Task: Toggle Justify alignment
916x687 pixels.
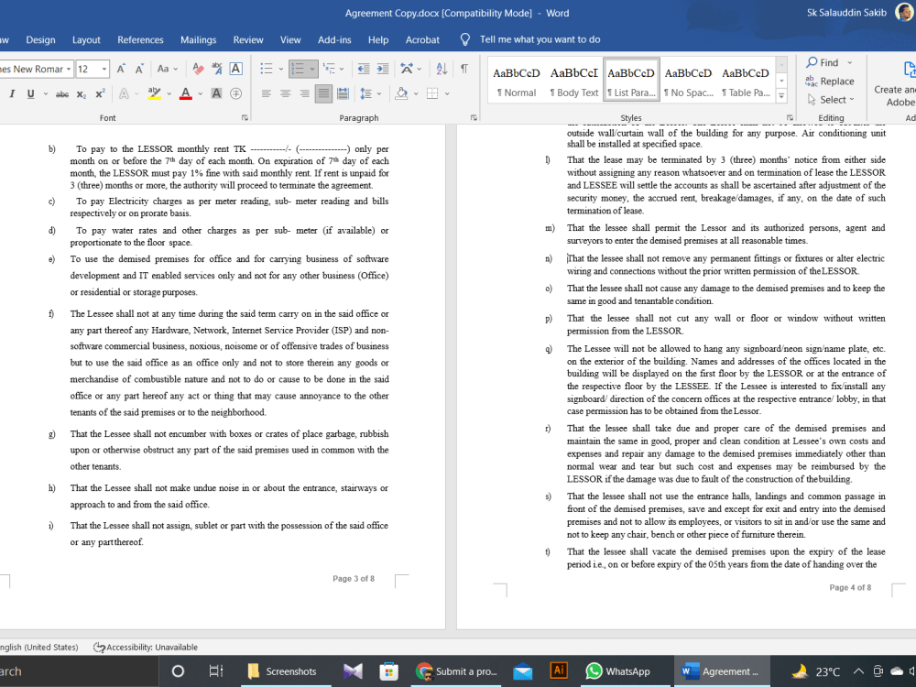Action: [x=323, y=93]
